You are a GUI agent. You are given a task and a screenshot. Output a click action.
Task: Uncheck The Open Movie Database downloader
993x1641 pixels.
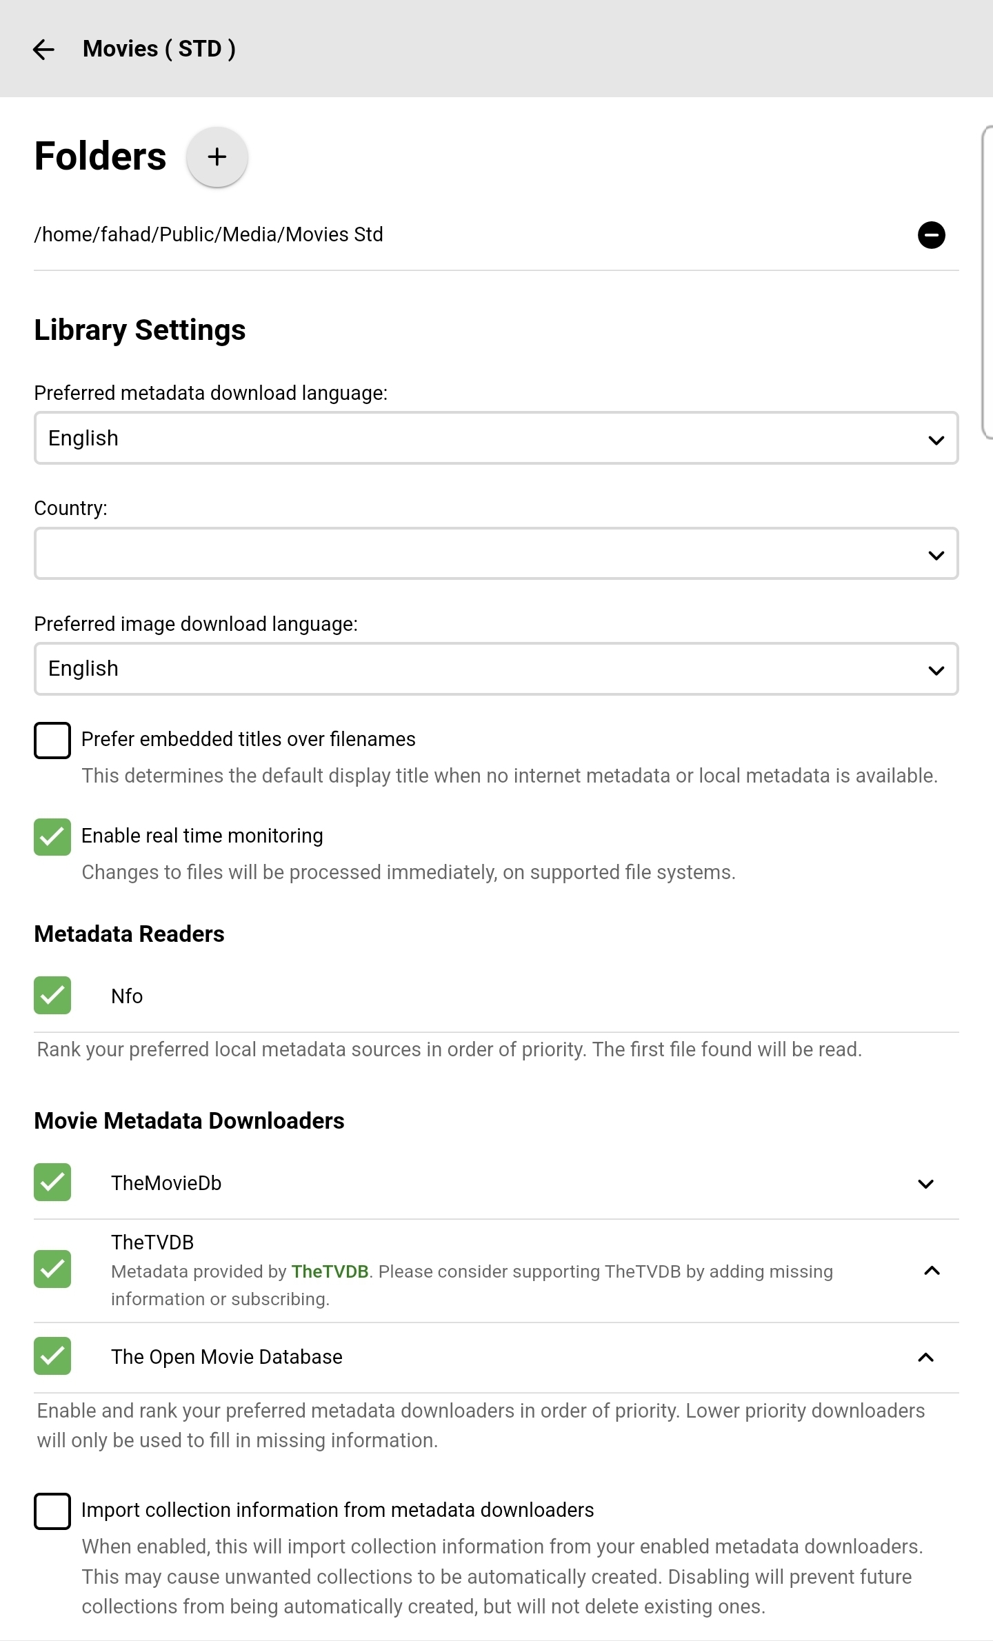point(52,1356)
